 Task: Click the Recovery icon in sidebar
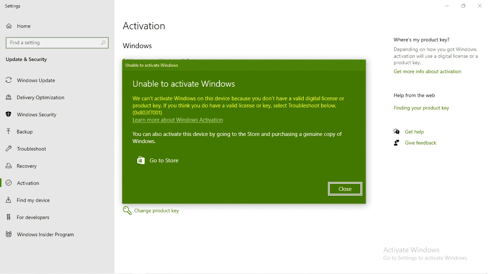(x=9, y=166)
